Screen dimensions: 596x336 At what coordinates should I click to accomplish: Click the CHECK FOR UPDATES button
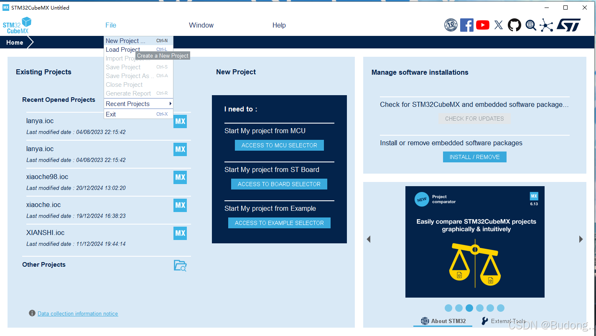tap(474, 119)
